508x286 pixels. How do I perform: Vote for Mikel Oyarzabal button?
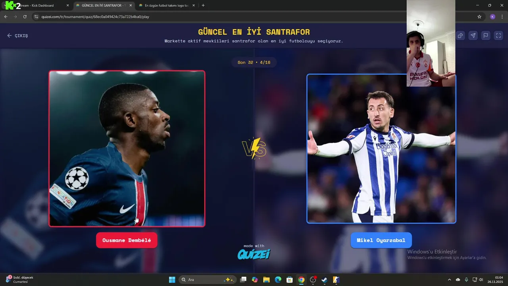pos(381,240)
